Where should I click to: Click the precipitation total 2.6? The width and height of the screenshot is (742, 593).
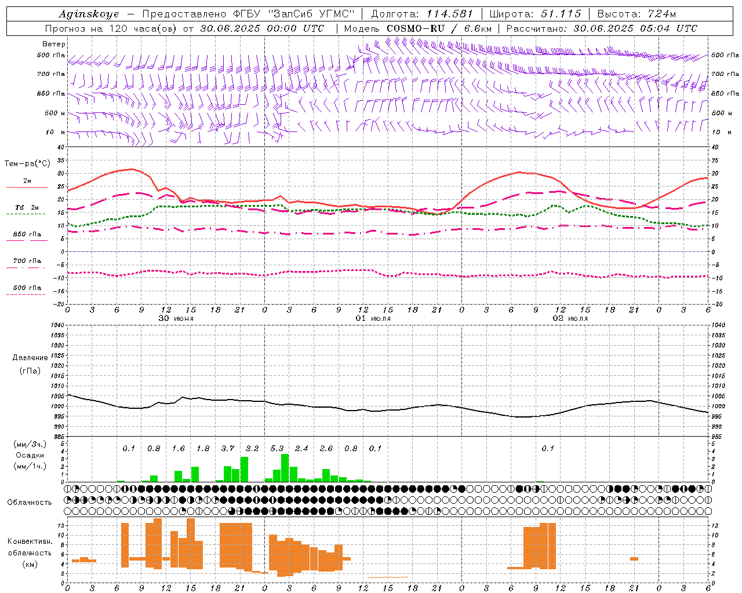326,448
